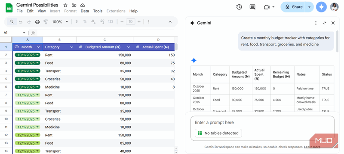Open the Tools menu
The image size is (344, 154).
pos(98,11)
